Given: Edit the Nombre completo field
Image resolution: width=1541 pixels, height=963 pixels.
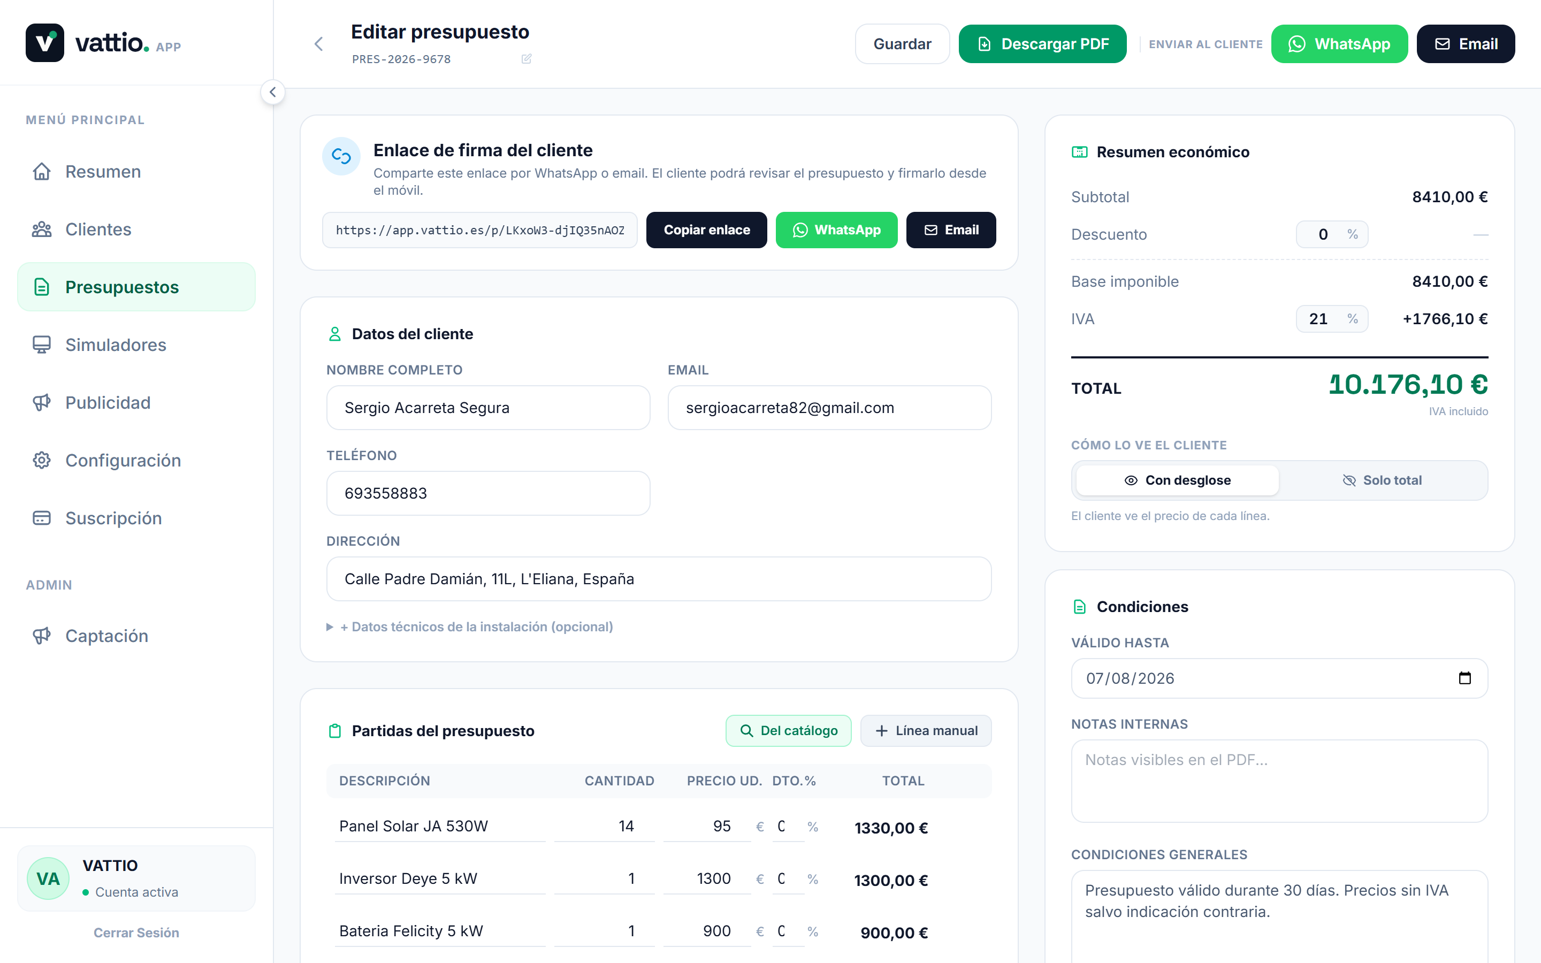Looking at the screenshot, I should click(x=488, y=408).
